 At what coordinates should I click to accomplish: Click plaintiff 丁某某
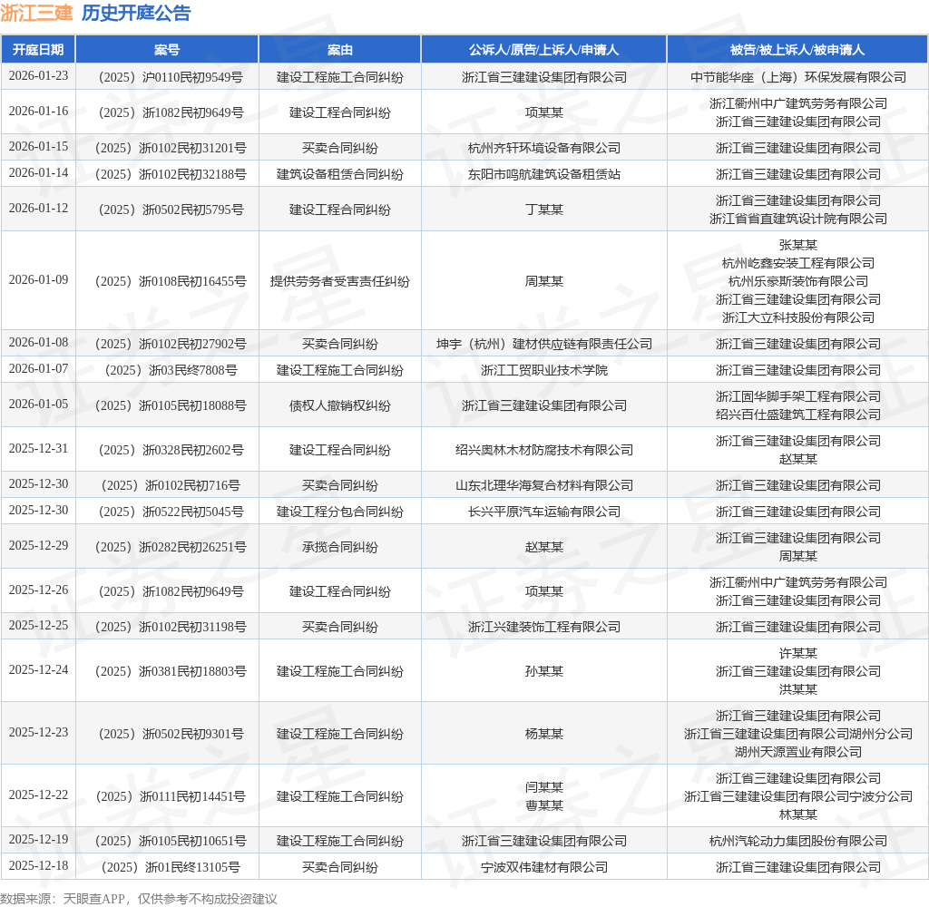coord(544,210)
